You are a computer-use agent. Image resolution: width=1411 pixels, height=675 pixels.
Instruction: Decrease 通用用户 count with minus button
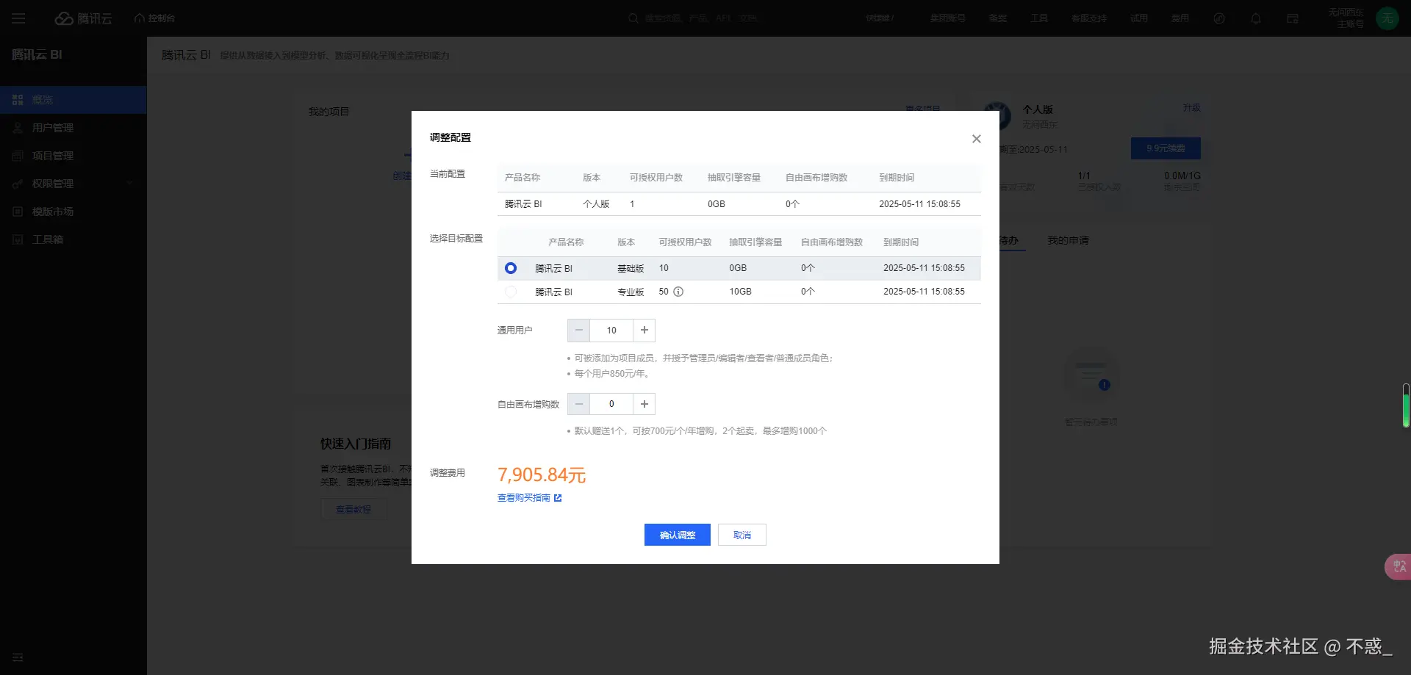tap(578, 331)
